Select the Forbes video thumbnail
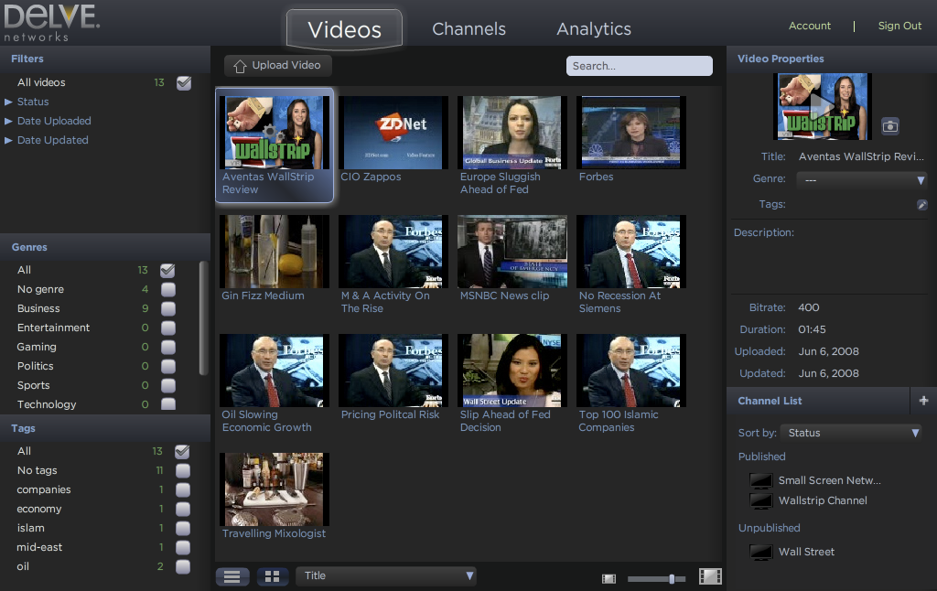 coord(631,133)
